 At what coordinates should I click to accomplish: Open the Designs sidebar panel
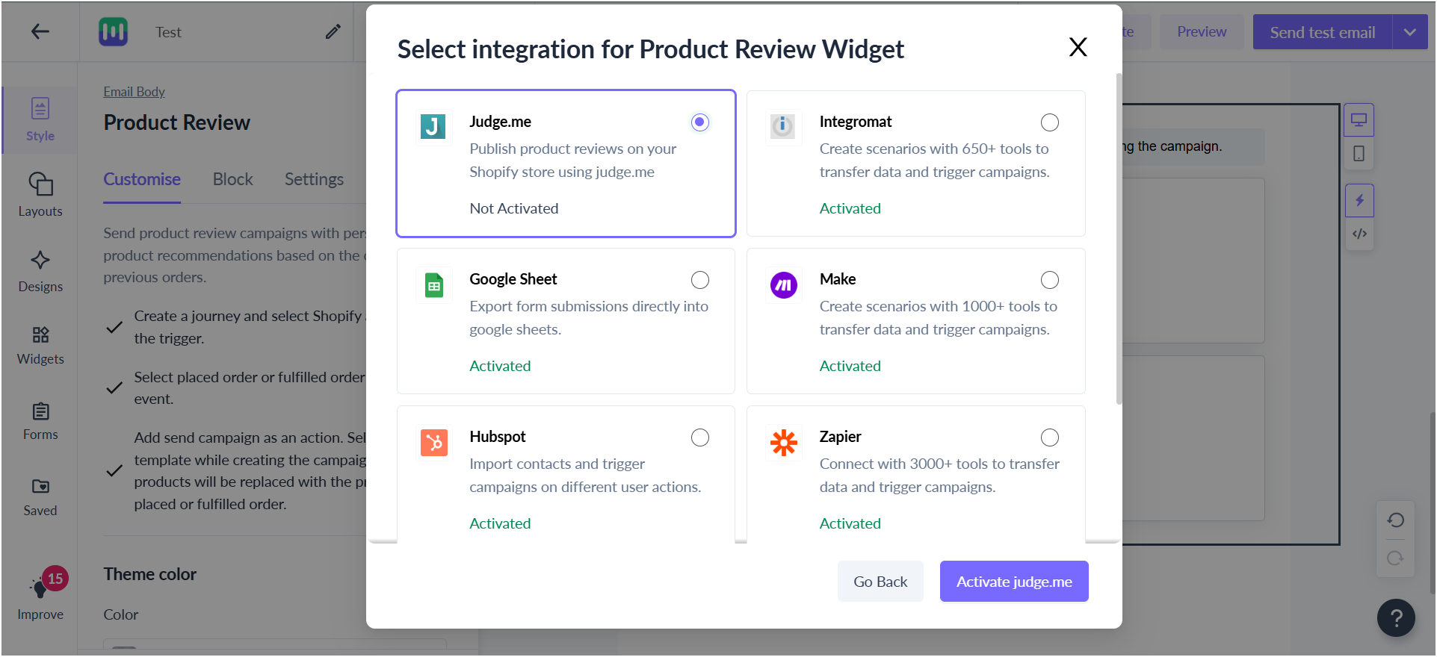40,271
